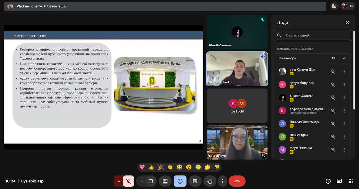359x189 pixels.
Task: Unmute the microphone in bottom toolbar
Action: (x=129, y=181)
